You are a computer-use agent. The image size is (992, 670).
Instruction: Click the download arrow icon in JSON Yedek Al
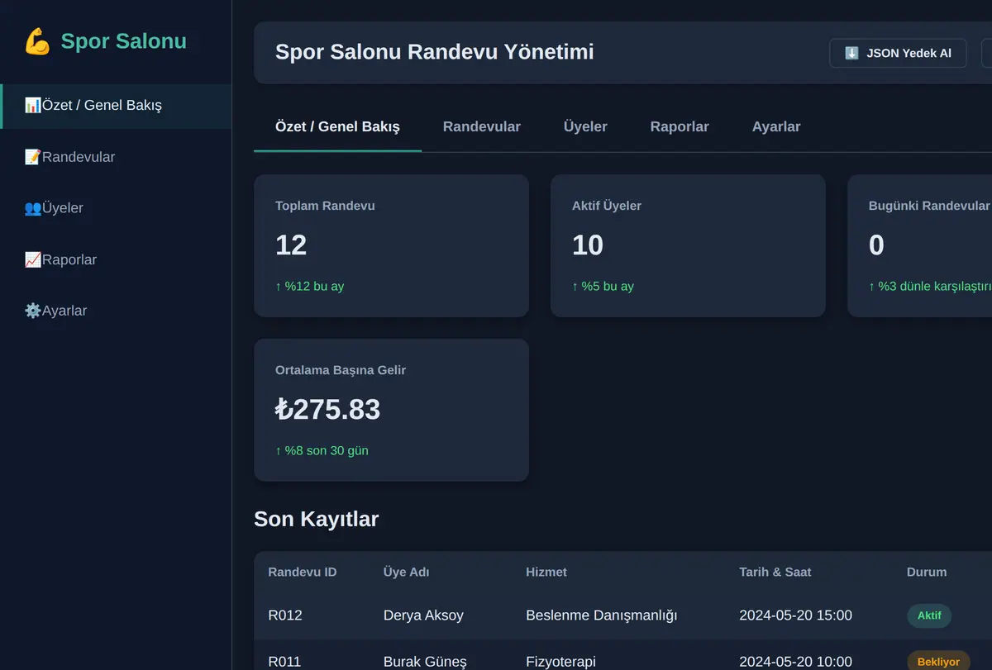coord(851,53)
